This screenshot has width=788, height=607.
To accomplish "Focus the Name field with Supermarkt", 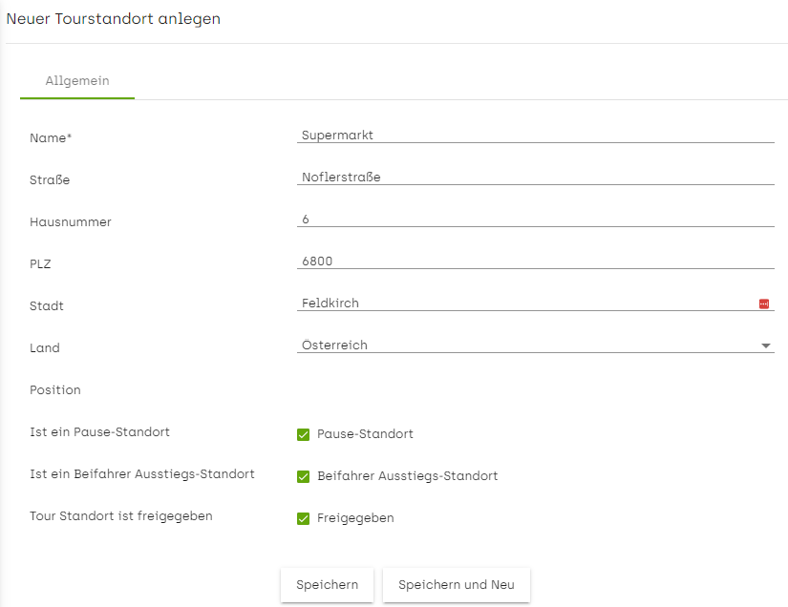I will coord(535,136).
